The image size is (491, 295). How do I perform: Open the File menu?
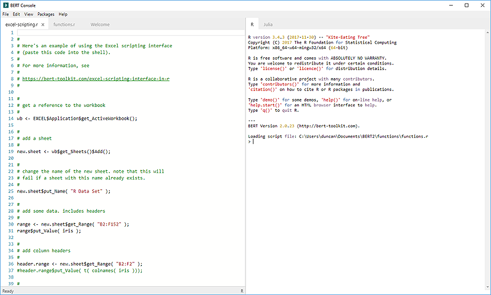pyautogui.click(x=6, y=14)
